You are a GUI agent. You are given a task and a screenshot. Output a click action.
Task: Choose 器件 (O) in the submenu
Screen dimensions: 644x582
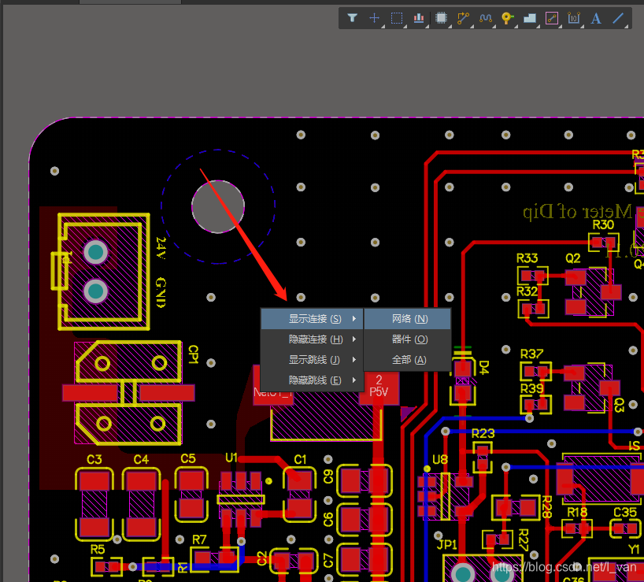408,339
